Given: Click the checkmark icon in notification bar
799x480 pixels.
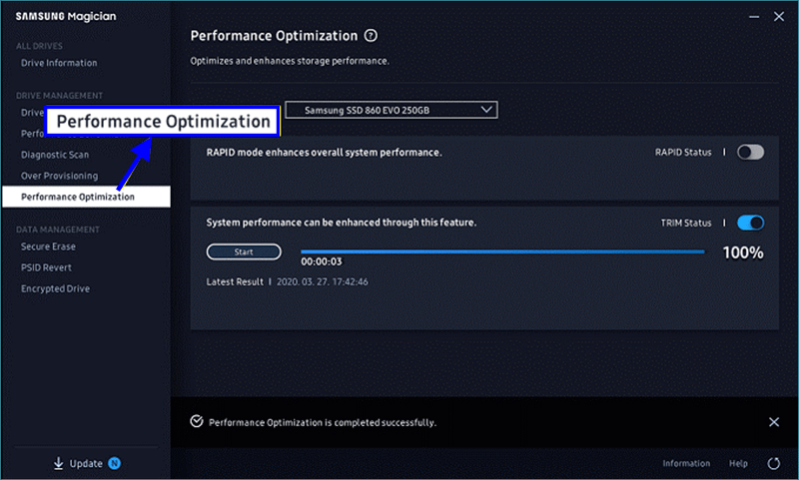Looking at the screenshot, I should (x=197, y=421).
